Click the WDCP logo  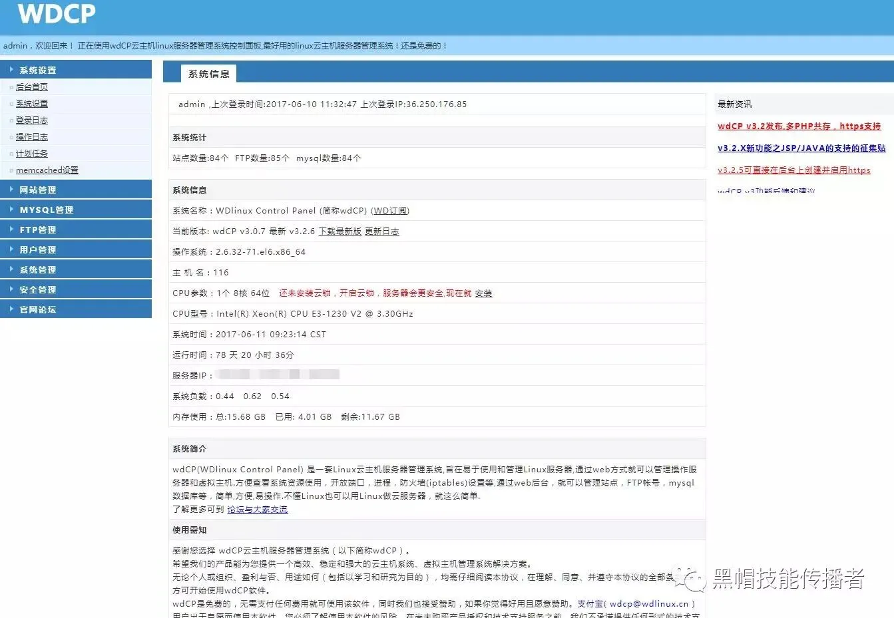tap(57, 13)
